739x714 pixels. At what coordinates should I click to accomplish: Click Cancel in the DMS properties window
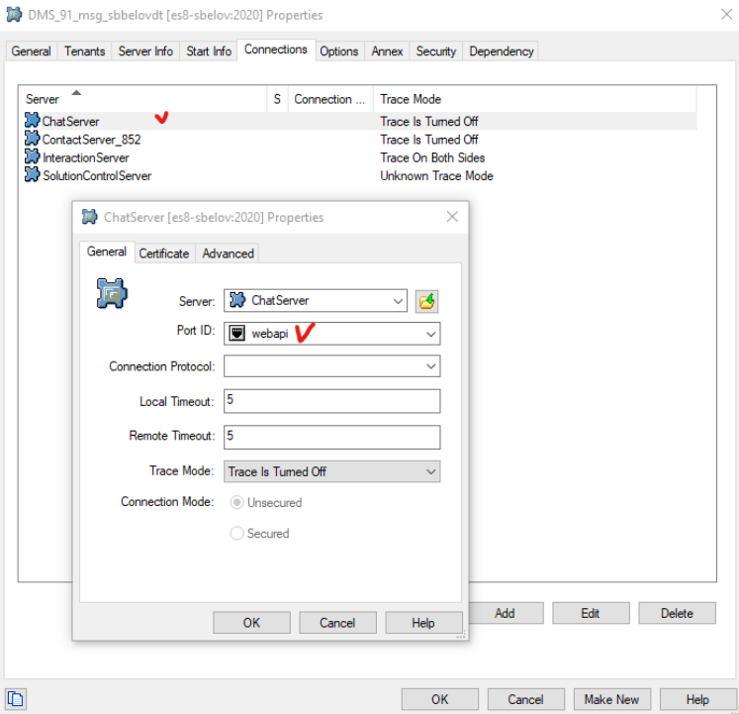tap(525, 699)
